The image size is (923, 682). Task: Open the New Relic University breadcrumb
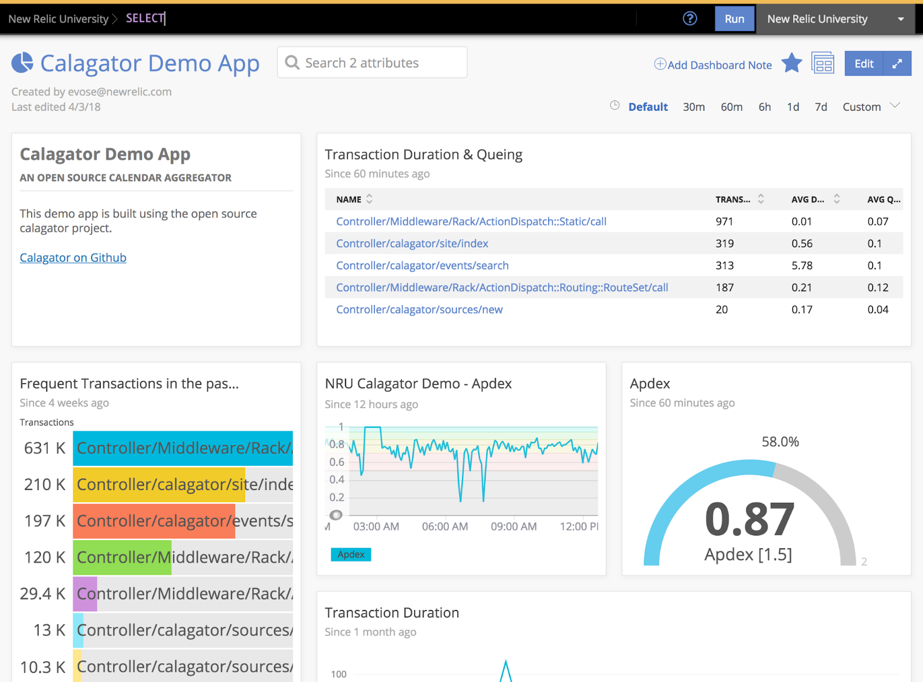(x=58, y=18)
